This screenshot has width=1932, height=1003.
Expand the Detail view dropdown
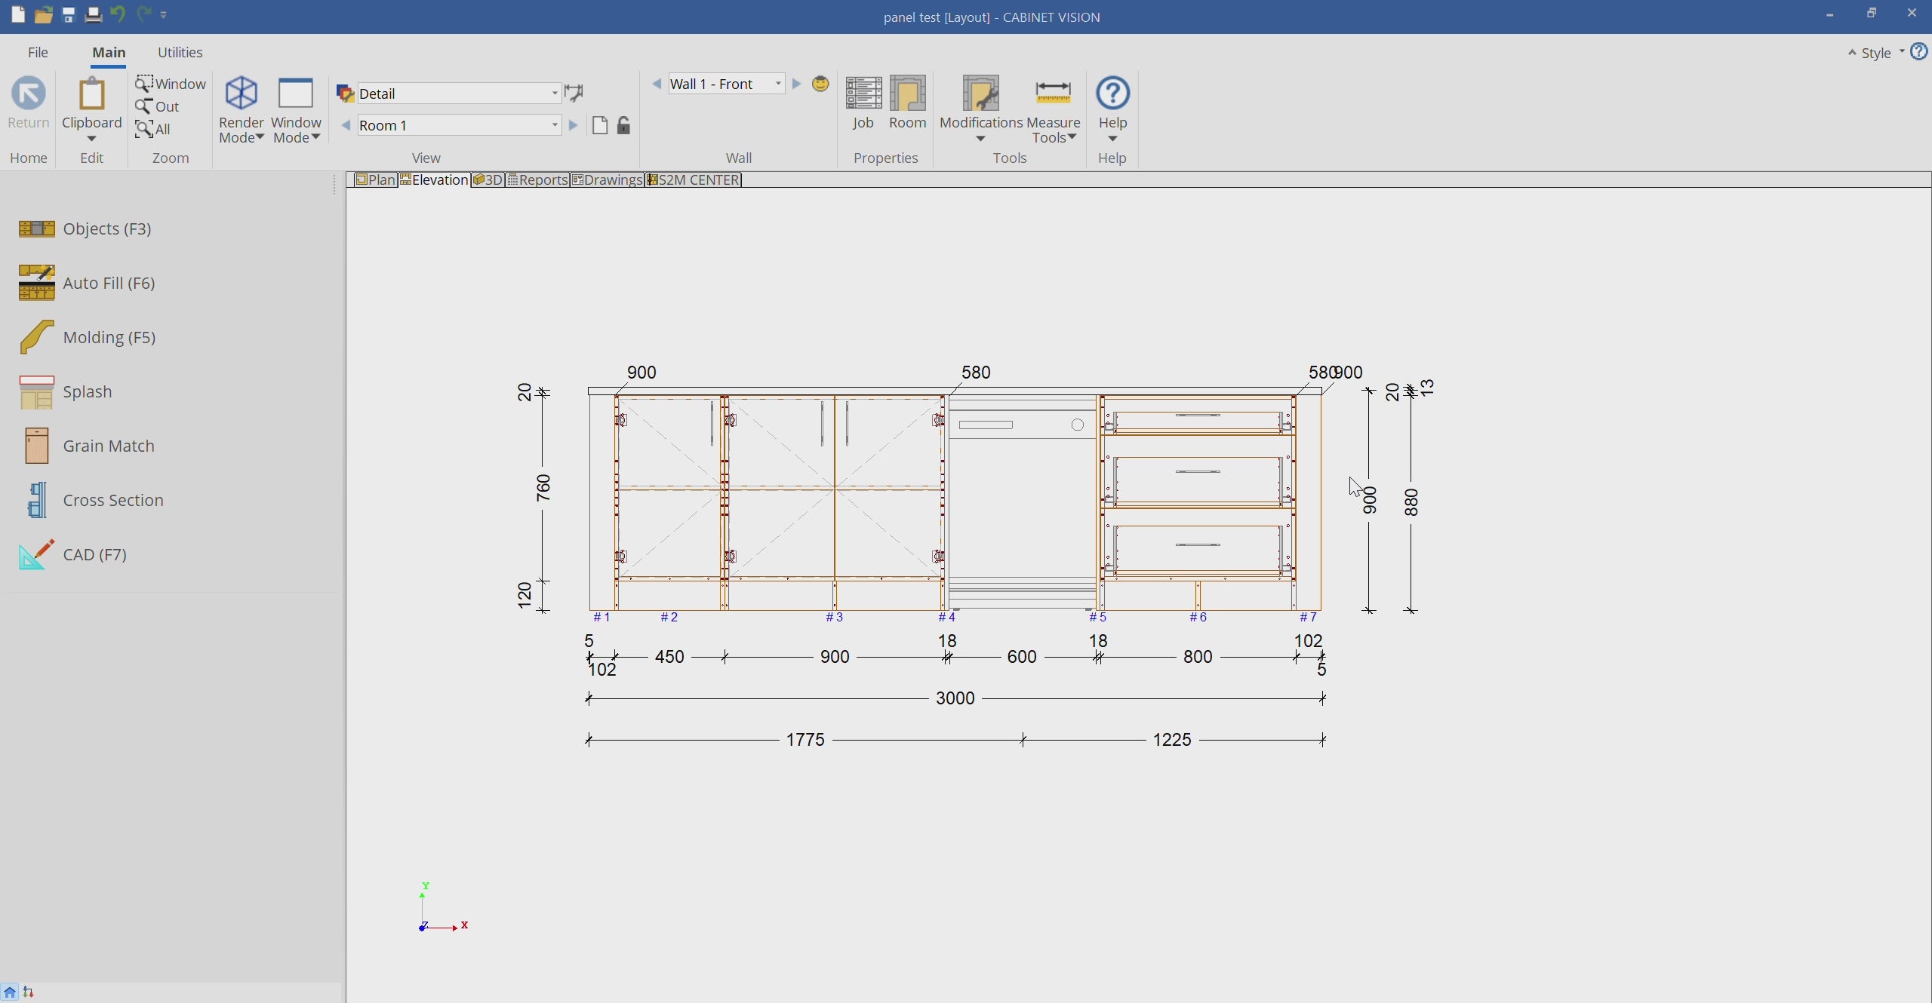click(555, 94)
